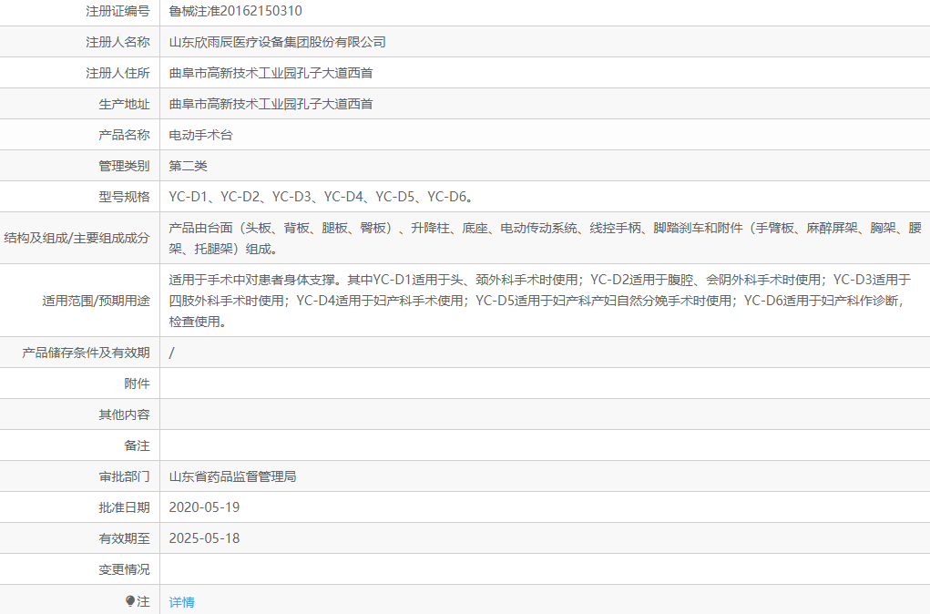Viewport: 930px width, 614px height.
Task: Select expiry date 2025-05-18
Action: point(204,538)
